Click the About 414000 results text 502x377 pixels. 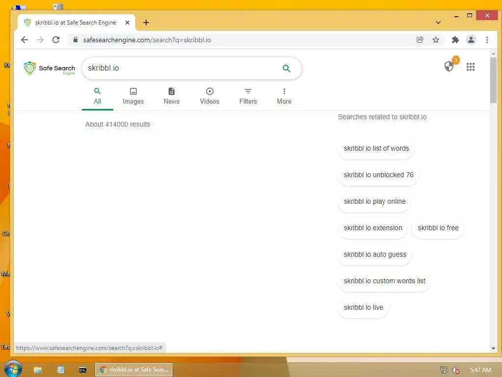pyautogui.click(x=118, y=124)
